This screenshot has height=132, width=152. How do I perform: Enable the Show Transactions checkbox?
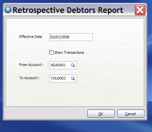51,52
